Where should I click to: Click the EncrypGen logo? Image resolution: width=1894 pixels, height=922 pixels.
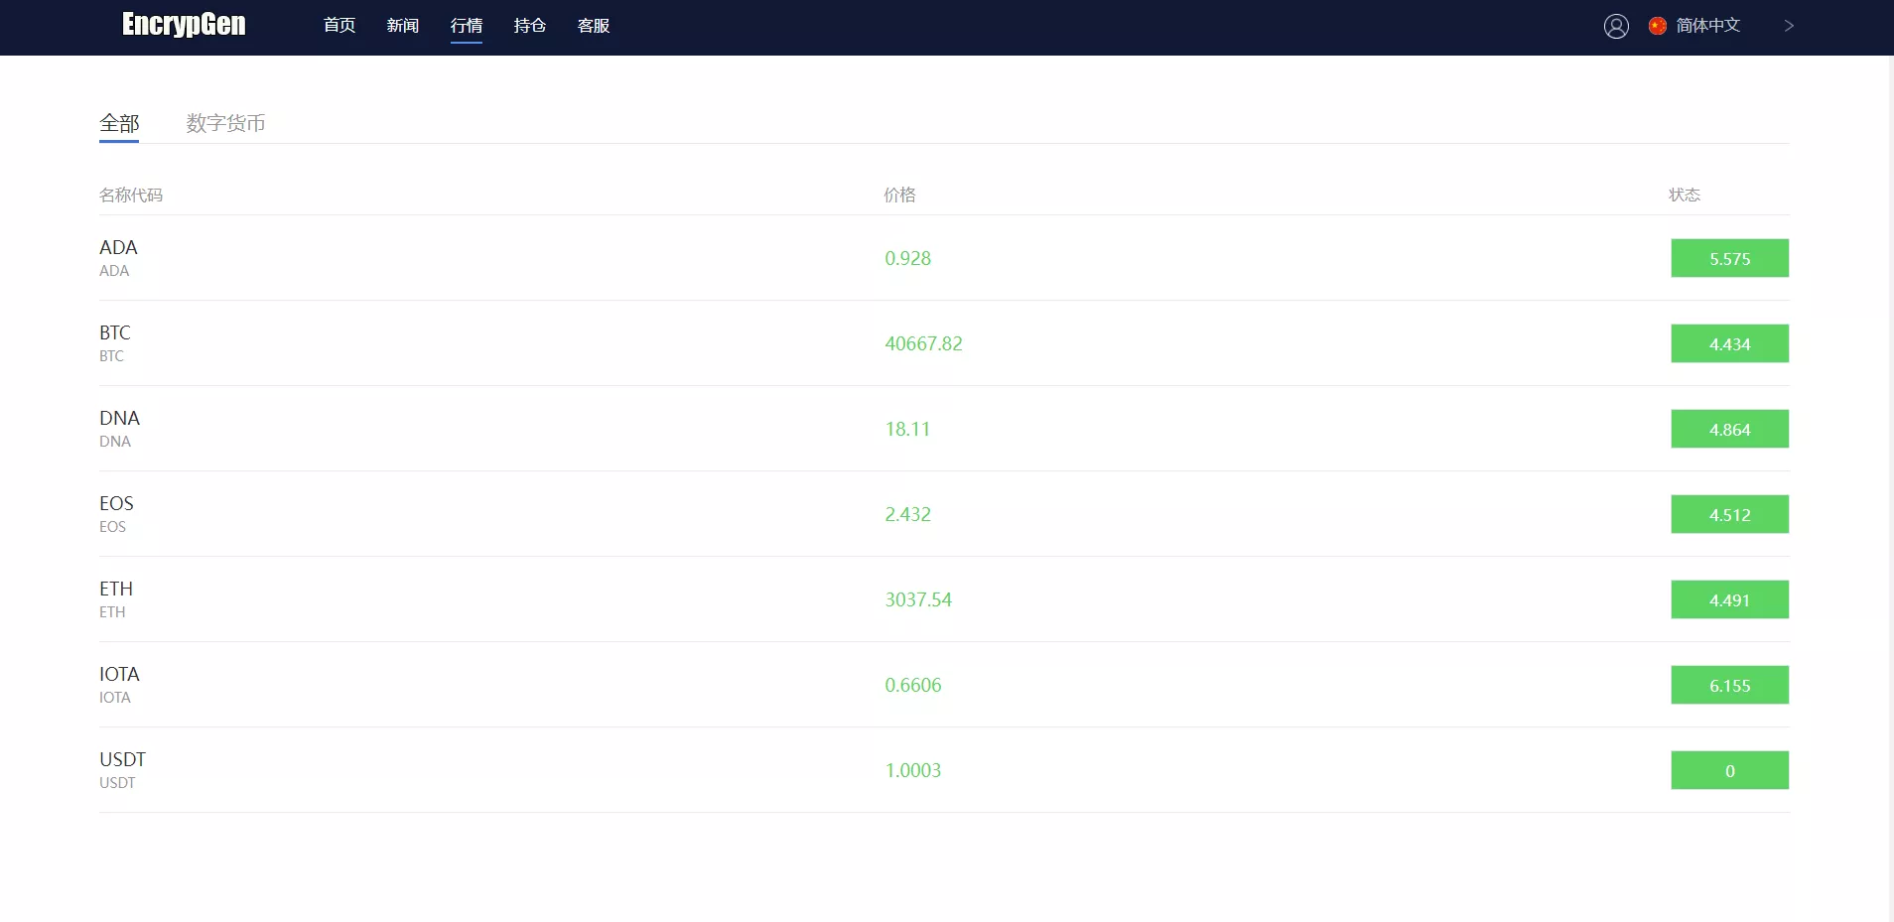(x=184, y=25)
